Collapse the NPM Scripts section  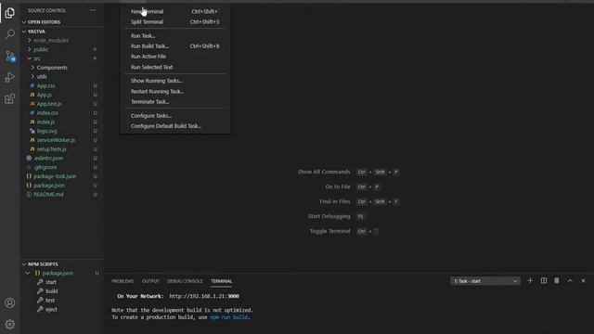click(43, 263)
